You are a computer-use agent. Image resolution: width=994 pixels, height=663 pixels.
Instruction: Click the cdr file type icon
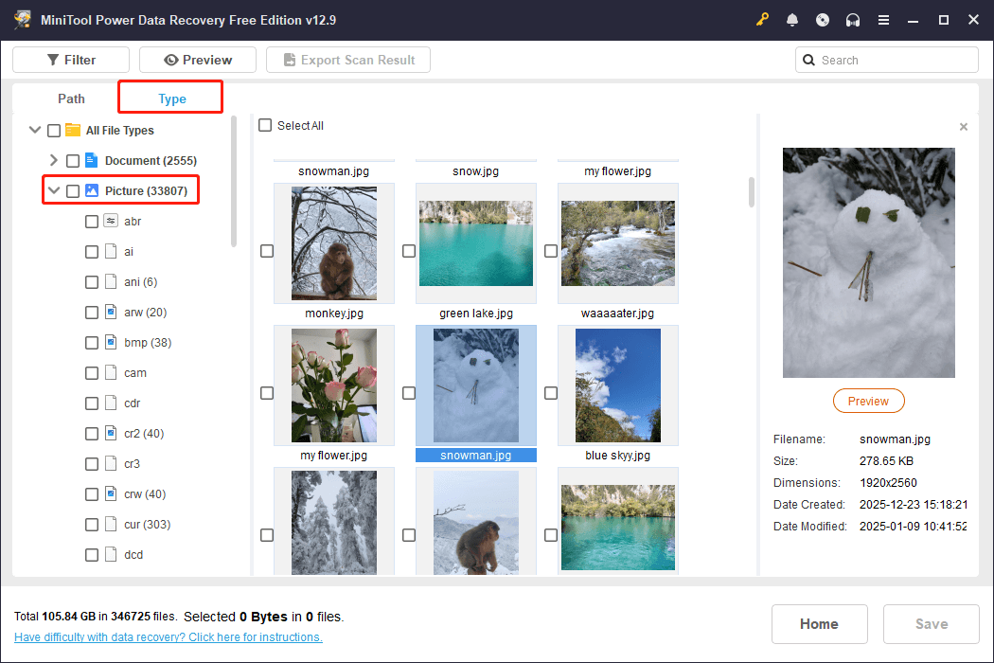(111, 403)
